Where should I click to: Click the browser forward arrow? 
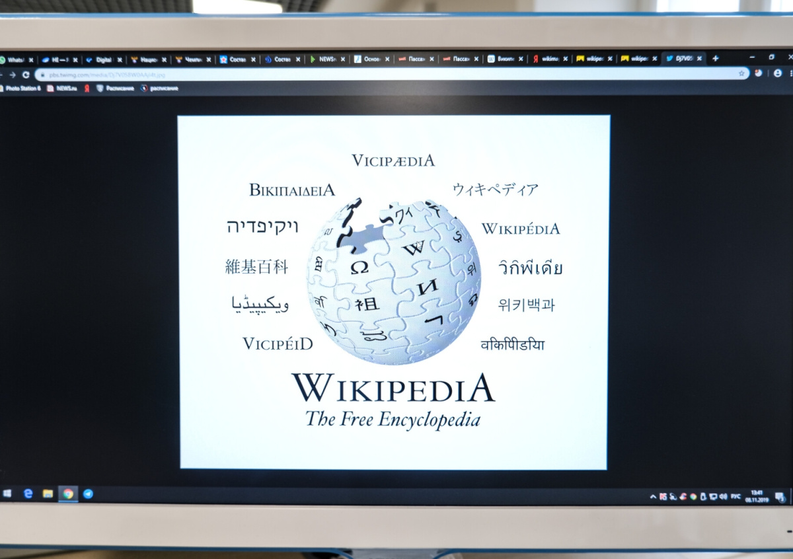click(12, 75)
